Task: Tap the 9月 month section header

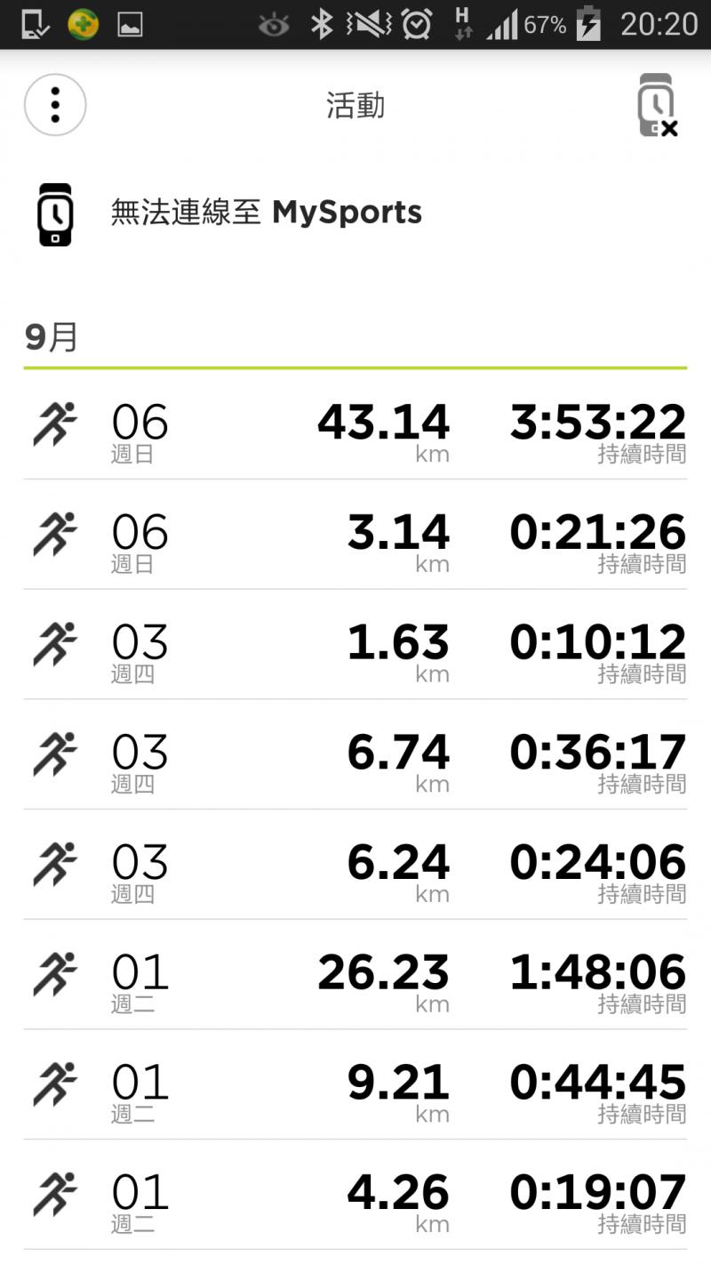Action: tap(52, 338)
